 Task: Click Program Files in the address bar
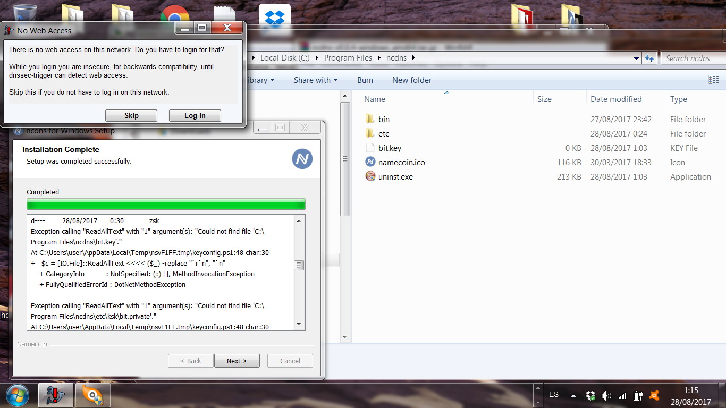pos(348,58)
